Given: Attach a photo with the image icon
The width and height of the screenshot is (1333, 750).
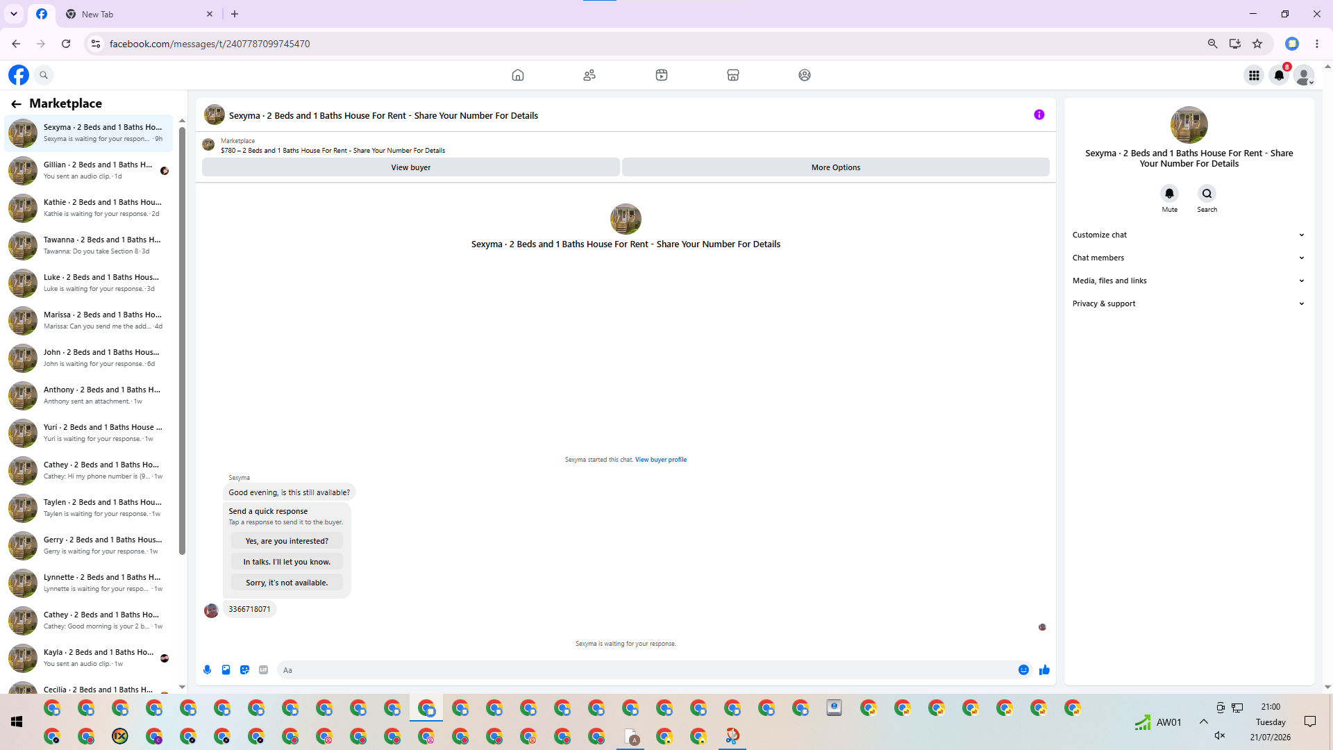Looking at the screenshot, I should 226,670.
